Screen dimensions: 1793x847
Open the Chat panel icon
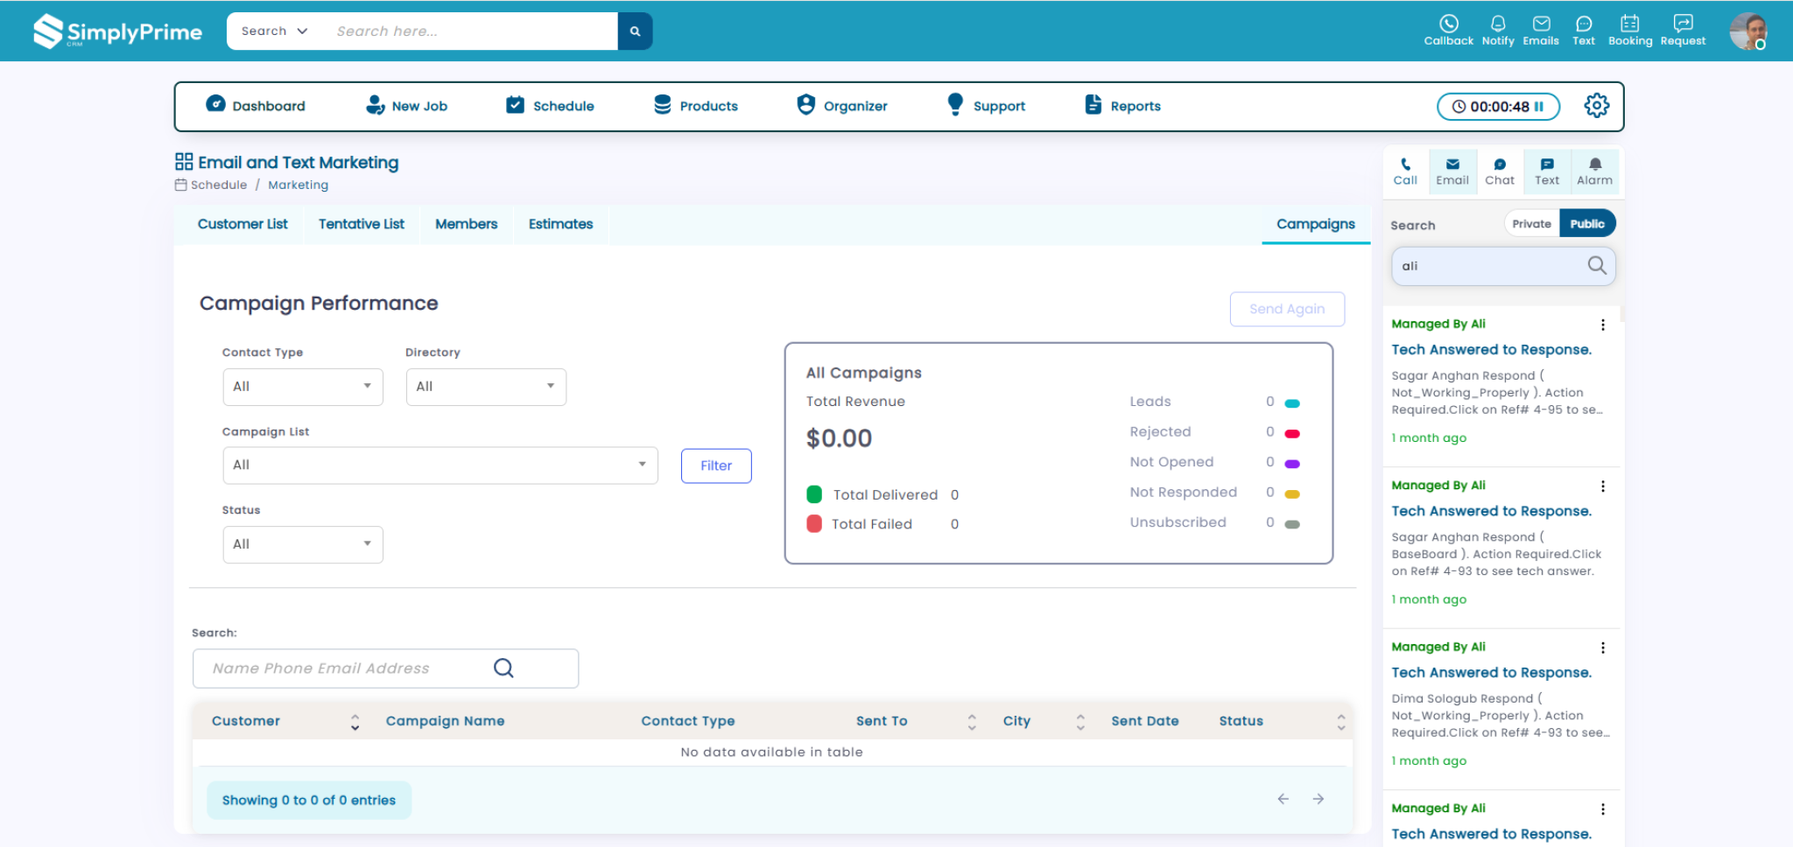click(1500, 171)
